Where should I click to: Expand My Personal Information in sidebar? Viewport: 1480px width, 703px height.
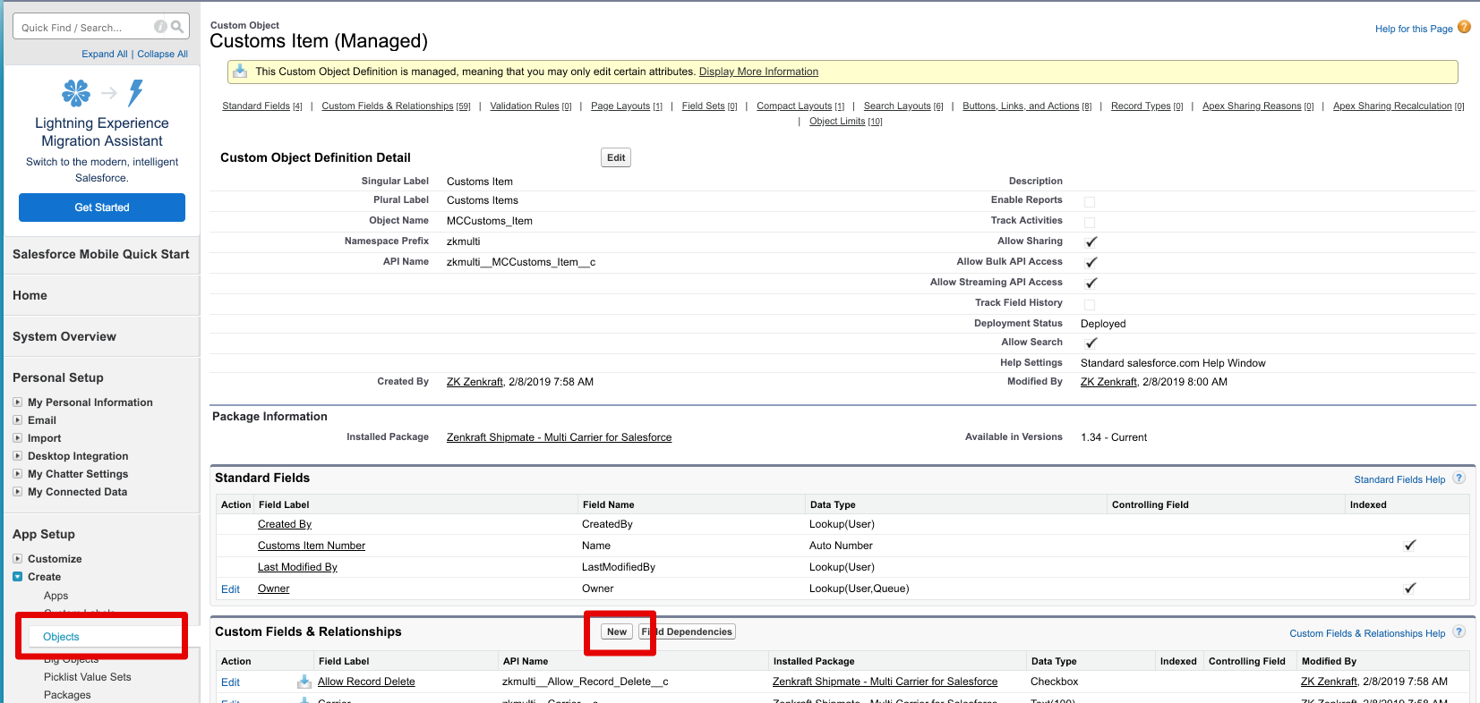[x=17, y=402]
